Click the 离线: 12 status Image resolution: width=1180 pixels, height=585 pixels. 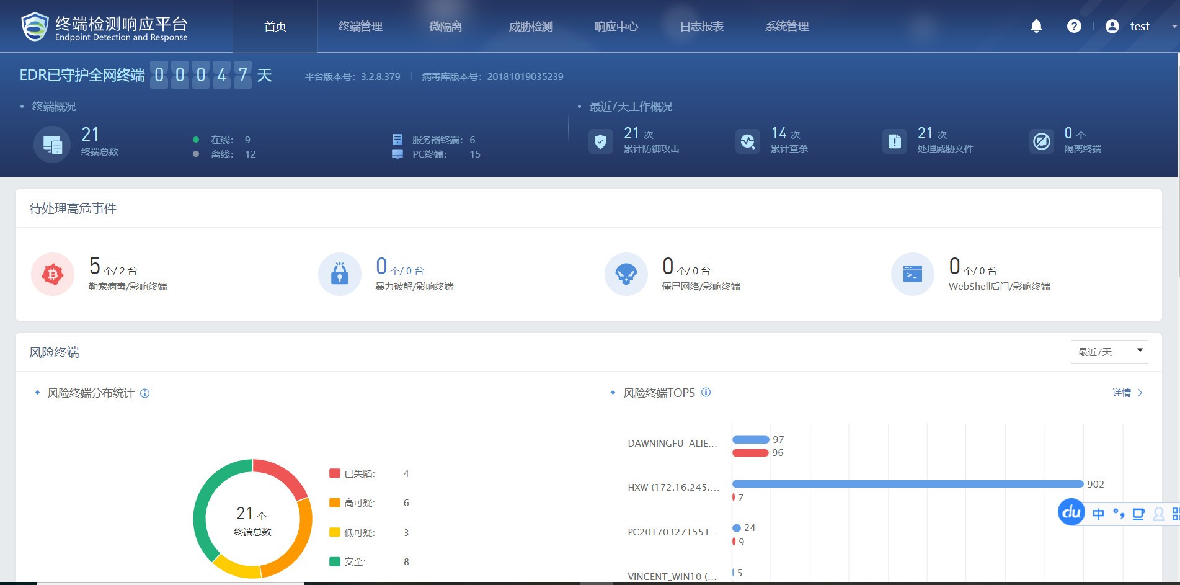224,154
